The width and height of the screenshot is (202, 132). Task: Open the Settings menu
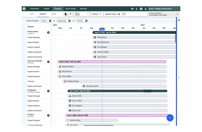(83, 9)
